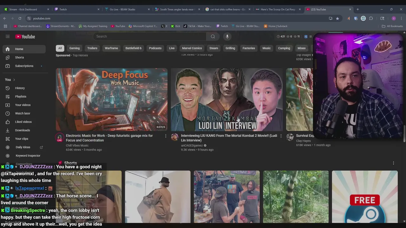This screenshot has width=406, height=228.
Task: Open options for Liu Kang interview video
Action: 281,136
